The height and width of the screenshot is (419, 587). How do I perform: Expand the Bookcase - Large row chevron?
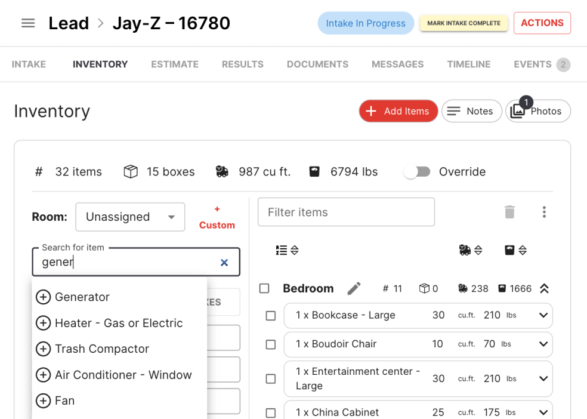[x=543, y=315]
